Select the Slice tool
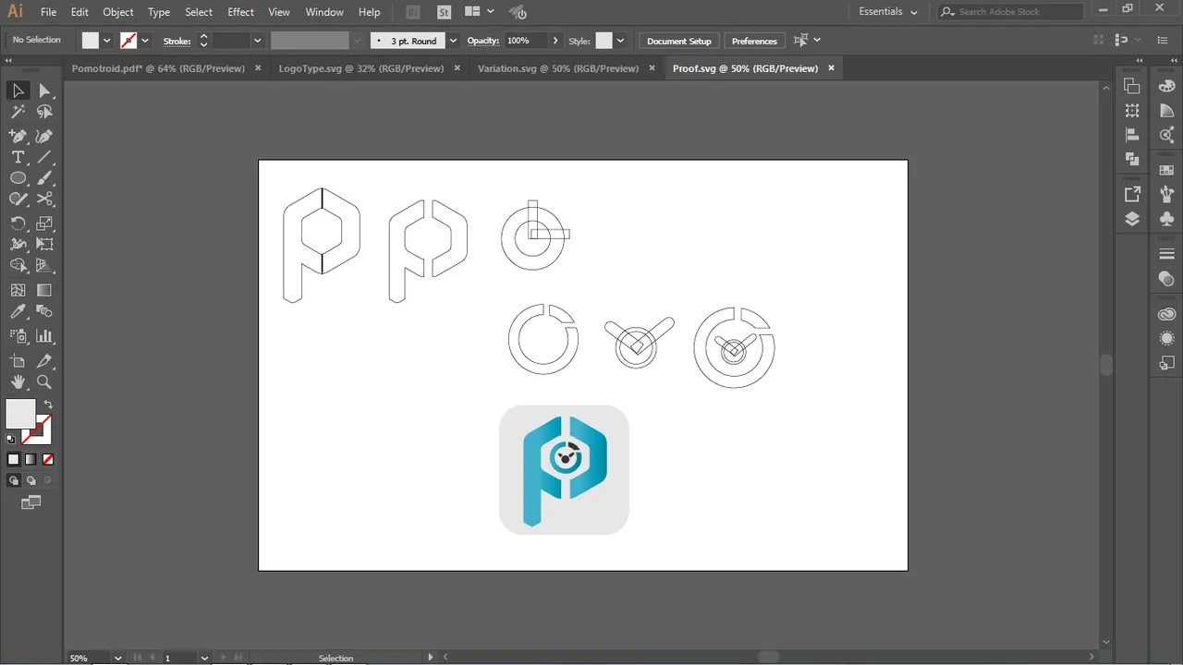Screen dimensions: 1183x665 coord(44,361)
